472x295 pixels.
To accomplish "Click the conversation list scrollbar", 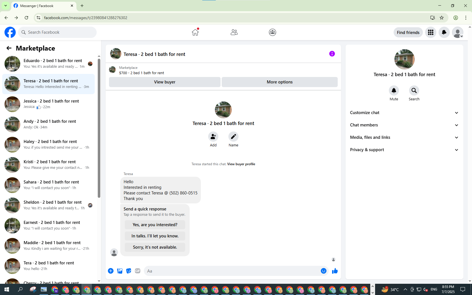I will pos(99,128).
